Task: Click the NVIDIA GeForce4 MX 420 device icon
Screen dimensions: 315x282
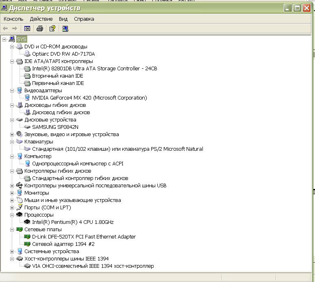Action: click(27, 98)
